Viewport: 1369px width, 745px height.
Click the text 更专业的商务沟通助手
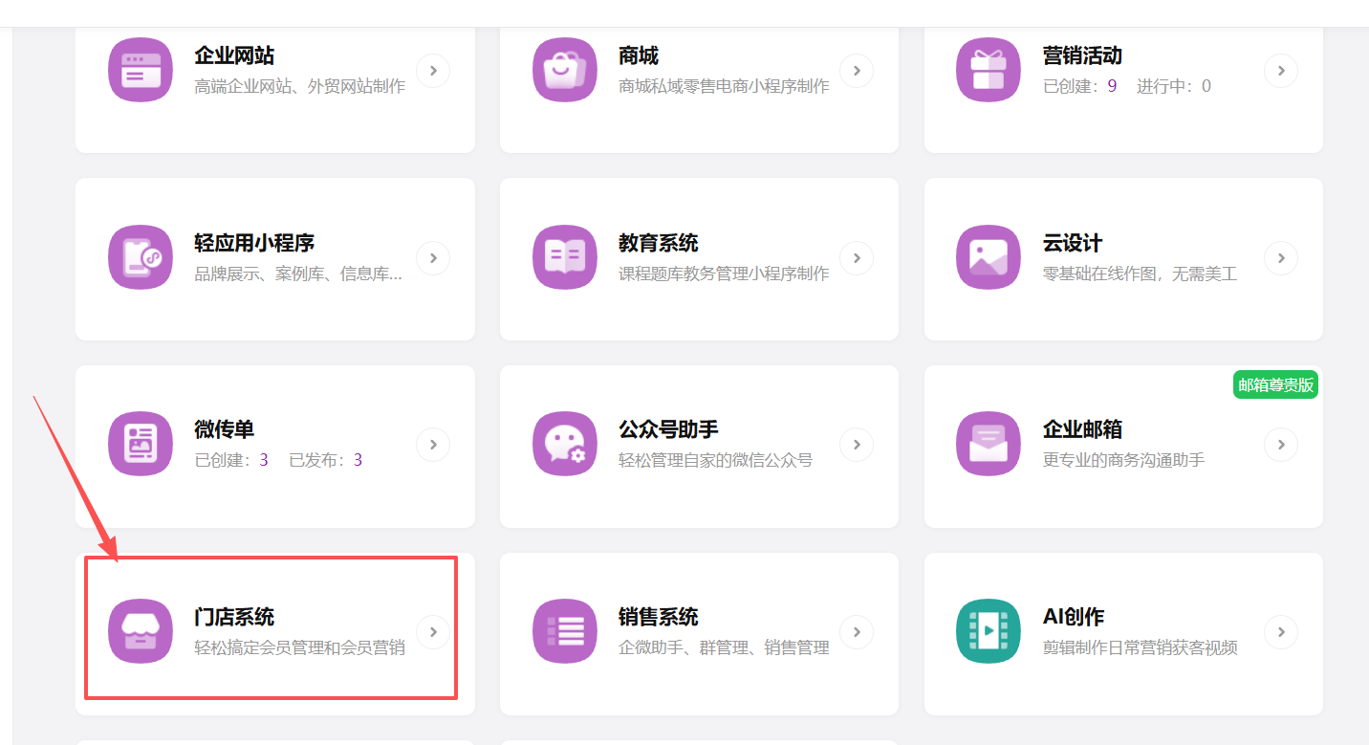click(1123, 460)
